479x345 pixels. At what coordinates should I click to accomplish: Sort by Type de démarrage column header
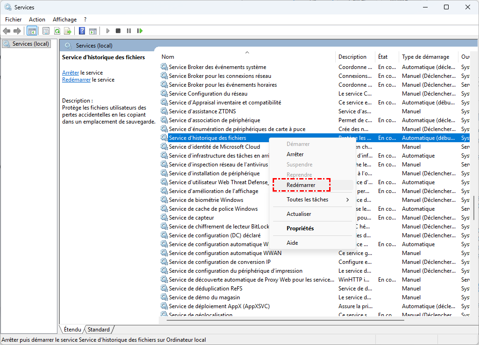425,57
